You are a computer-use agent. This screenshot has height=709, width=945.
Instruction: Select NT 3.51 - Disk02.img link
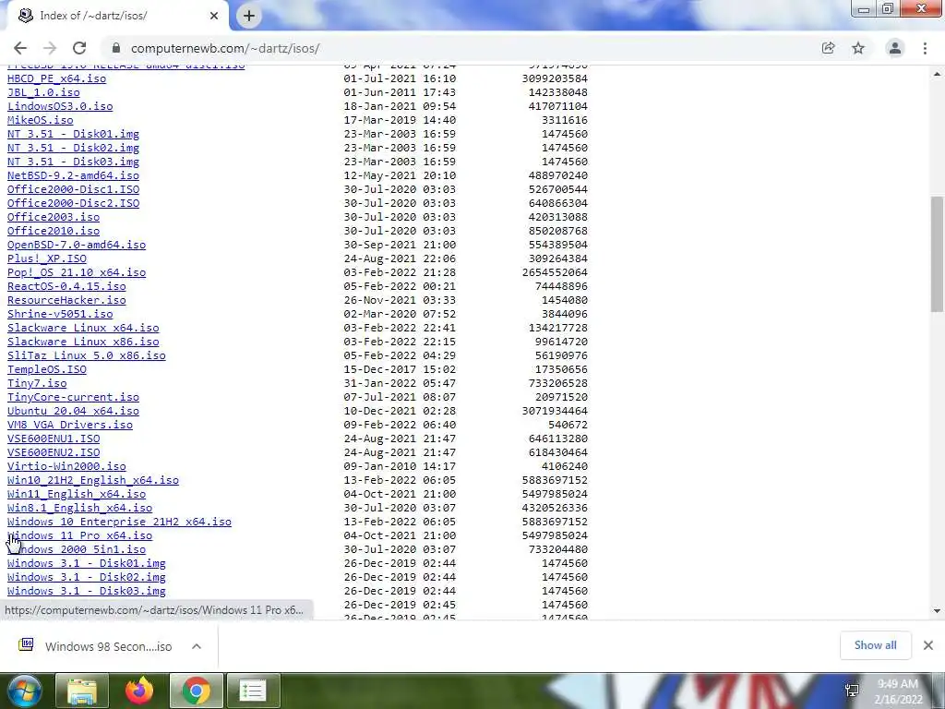(x=73, y=148)
